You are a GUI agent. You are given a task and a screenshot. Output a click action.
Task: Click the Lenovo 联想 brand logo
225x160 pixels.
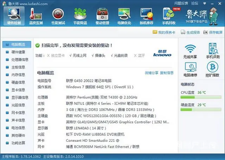point(162,53)
